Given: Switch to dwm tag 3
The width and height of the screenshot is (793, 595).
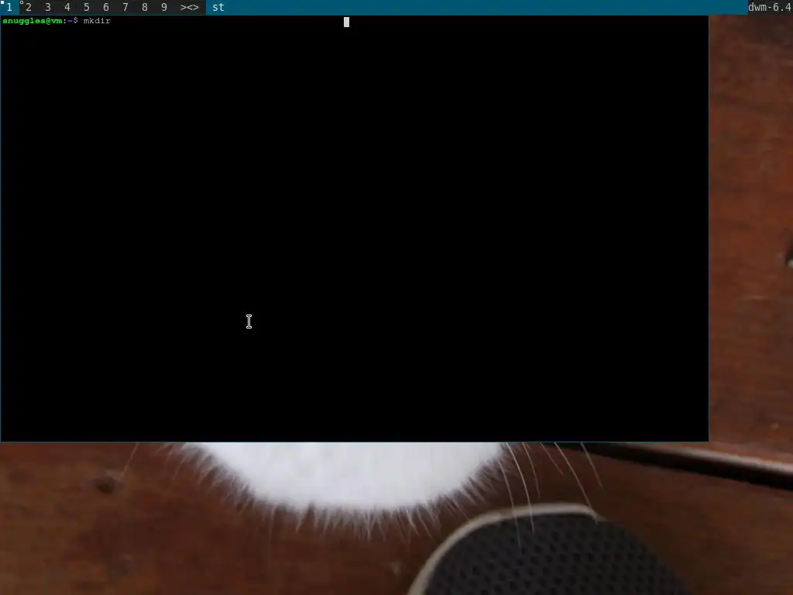Looking at the screenshot, I should 48,7.
